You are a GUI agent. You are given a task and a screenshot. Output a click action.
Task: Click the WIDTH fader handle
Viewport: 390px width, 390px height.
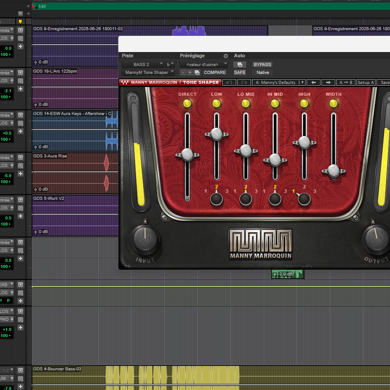[x=334, y=171]
